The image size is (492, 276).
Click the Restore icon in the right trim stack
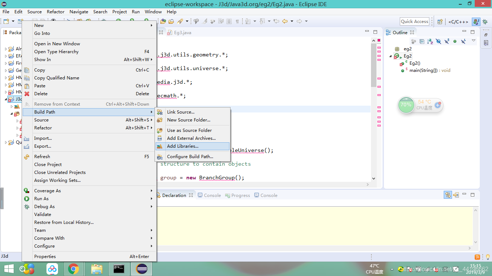[486, 35]
